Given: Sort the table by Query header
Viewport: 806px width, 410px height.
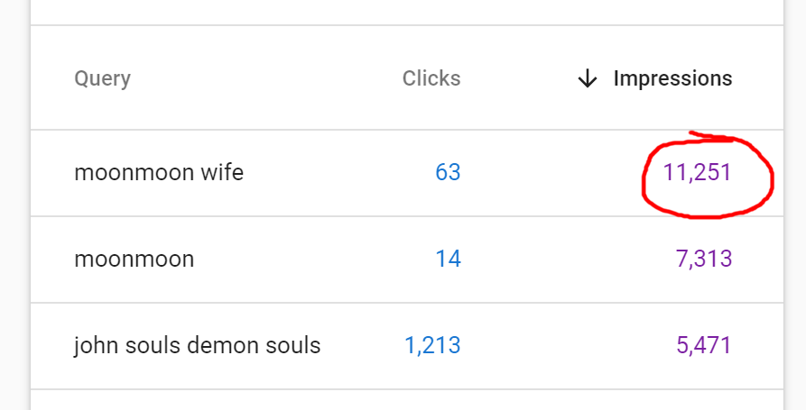Looking at the screenshot, I should (x=102, y=79).
